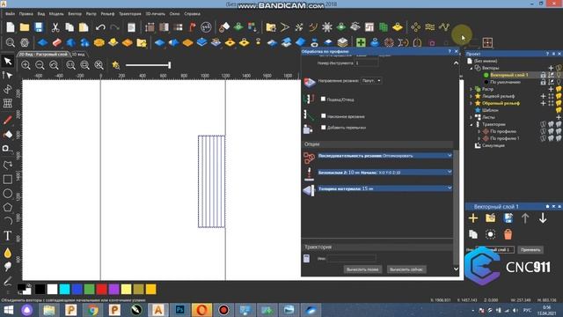This screenshot has width=563, height=317.
Task: Create a new model with the blank page icon
Action: [11, 27]
